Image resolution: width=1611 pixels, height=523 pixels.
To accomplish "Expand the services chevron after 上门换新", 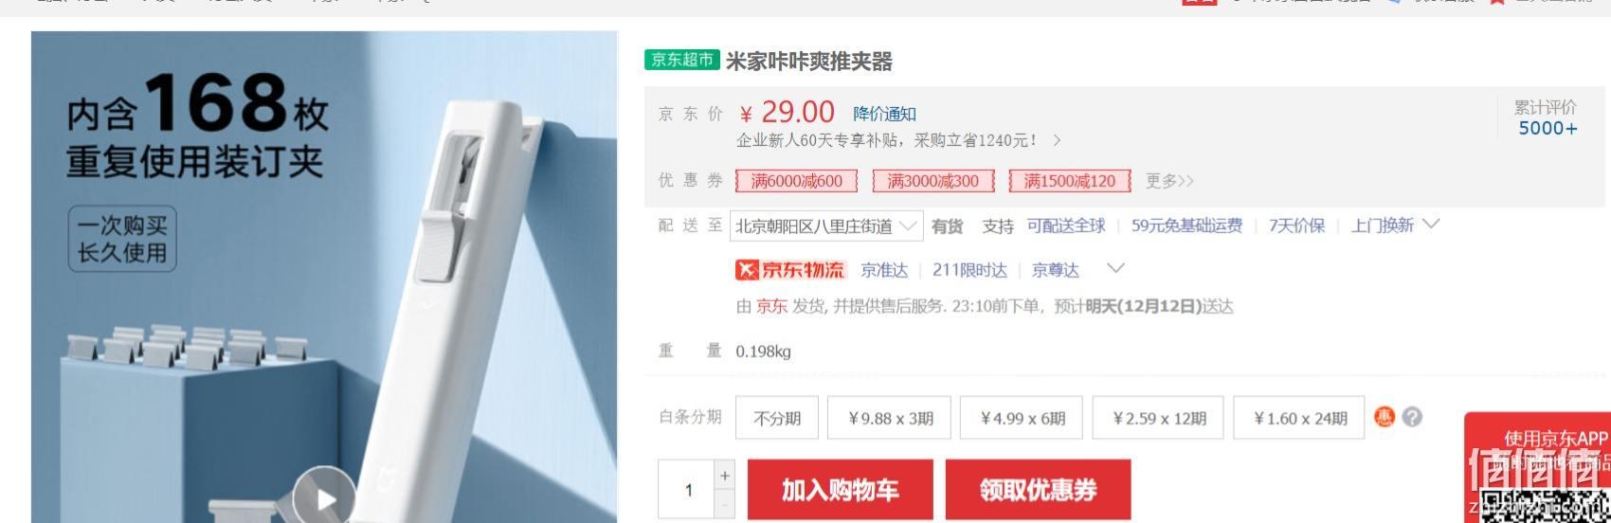I will pyautogui.click(x=1431, y=225).
